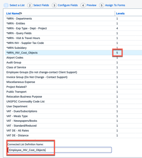
Task: Select the *MRN_INV_Cost_Objects list row
Action: [73, 53]
